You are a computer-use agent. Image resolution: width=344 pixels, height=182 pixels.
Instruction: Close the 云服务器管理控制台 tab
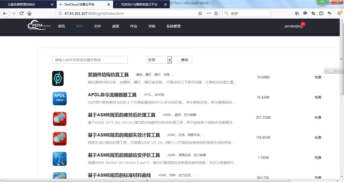coord(52,4)
